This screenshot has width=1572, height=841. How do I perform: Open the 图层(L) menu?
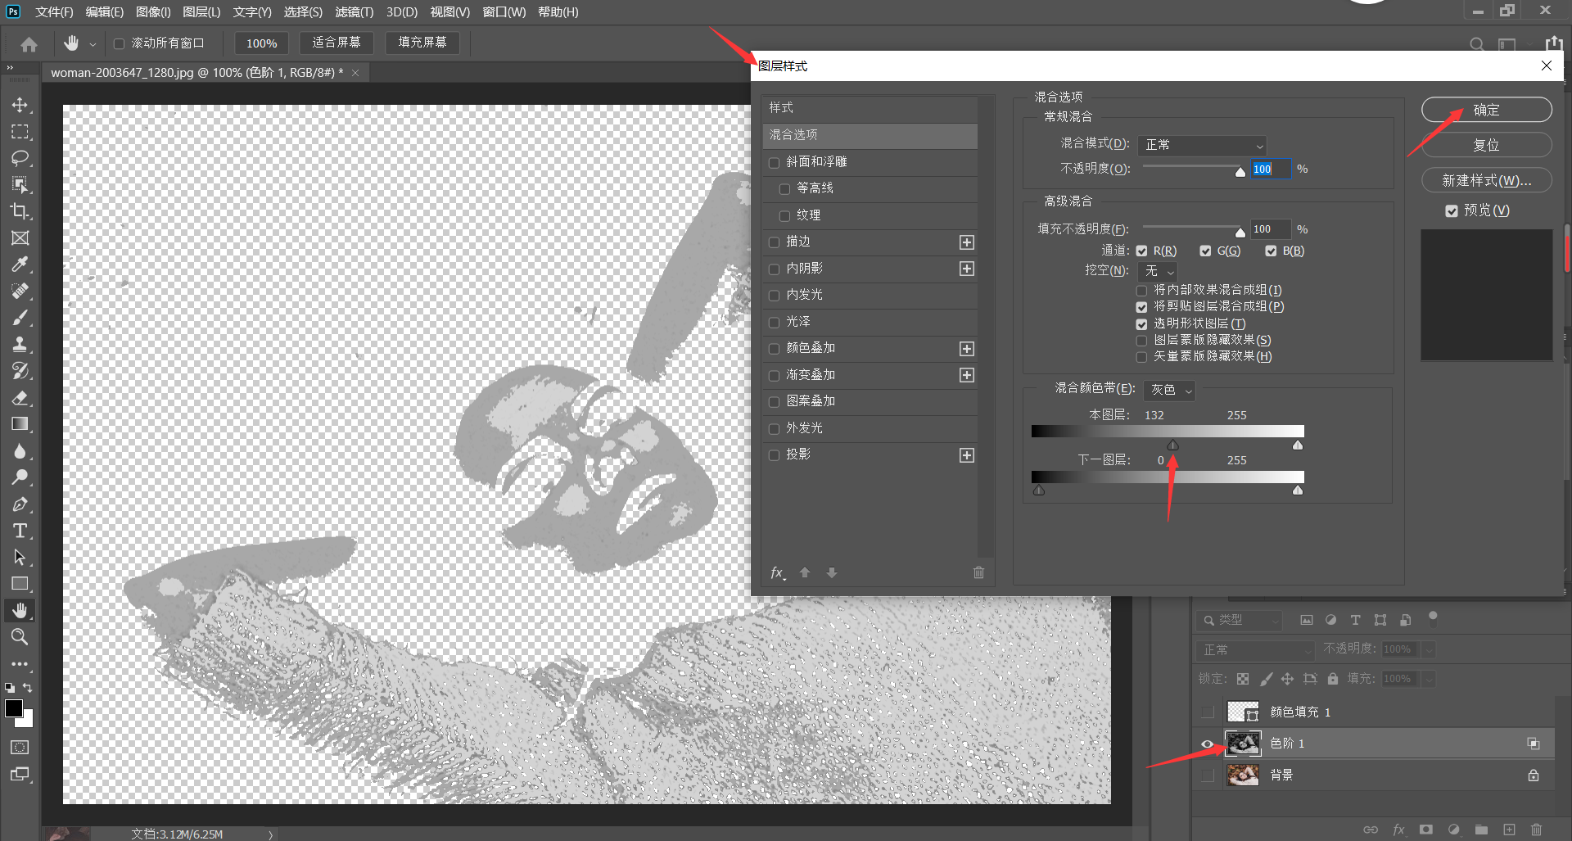pyautogui.click(x=201, y=12)
